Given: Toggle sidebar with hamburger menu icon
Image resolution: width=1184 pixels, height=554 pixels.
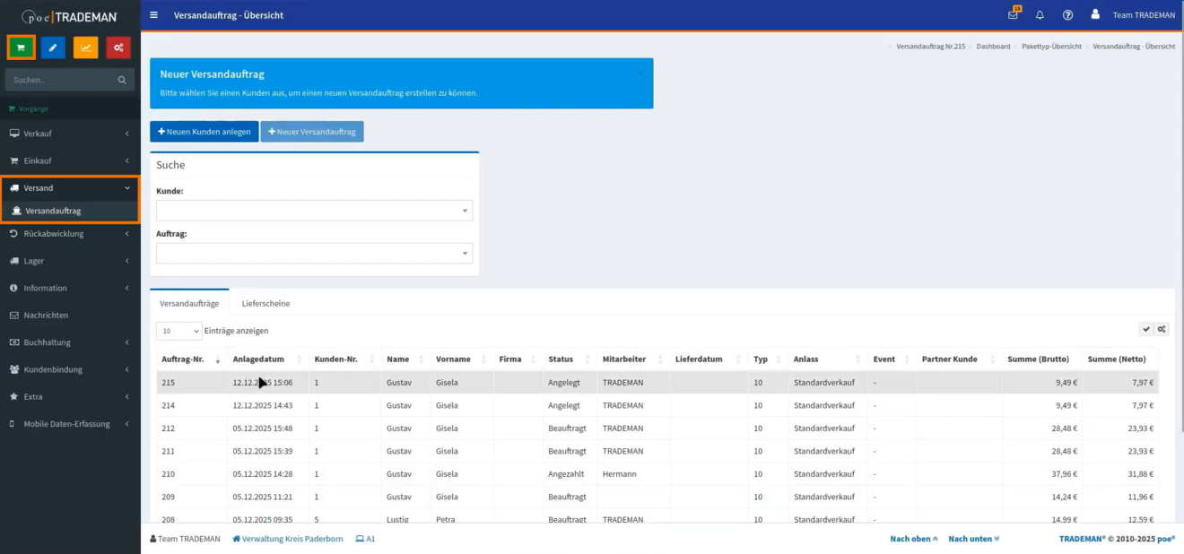Looking at the screenshot, I should coord(154,15).
